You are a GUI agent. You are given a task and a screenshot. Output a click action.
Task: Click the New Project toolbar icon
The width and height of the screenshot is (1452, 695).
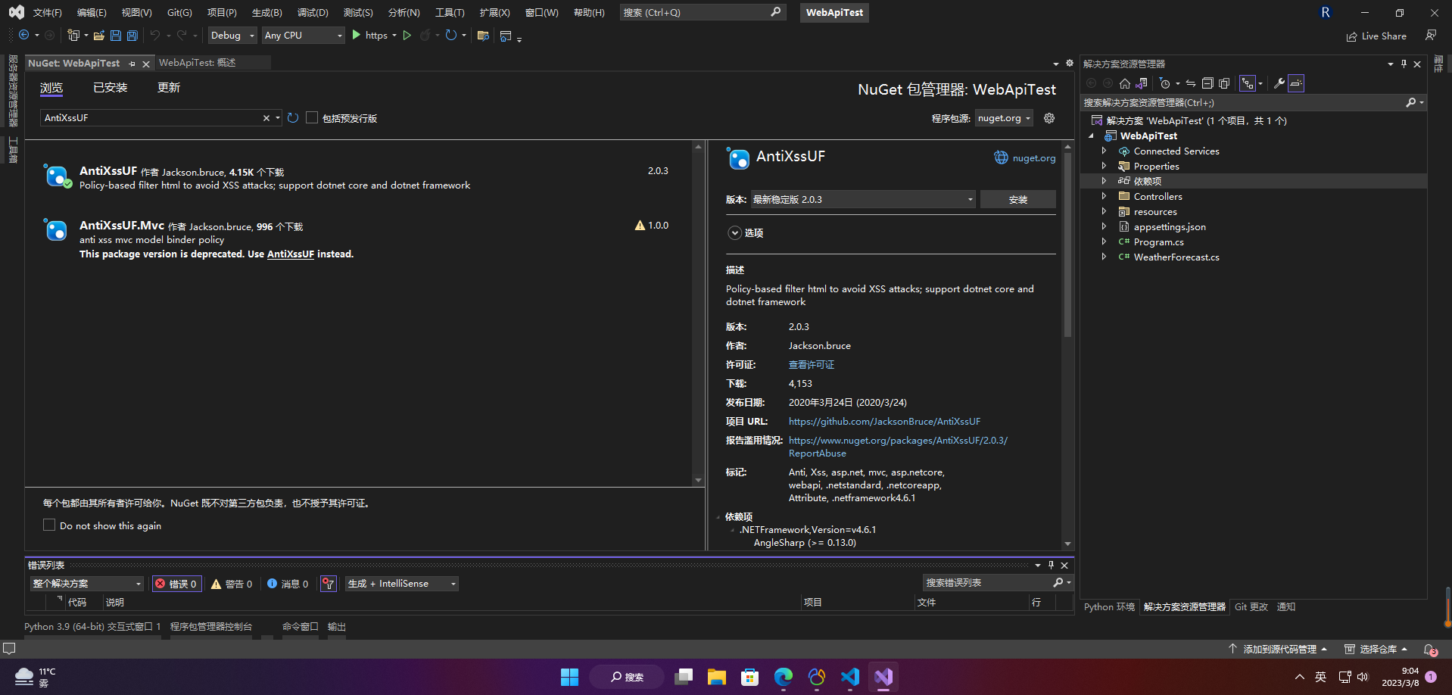[73, 35]
